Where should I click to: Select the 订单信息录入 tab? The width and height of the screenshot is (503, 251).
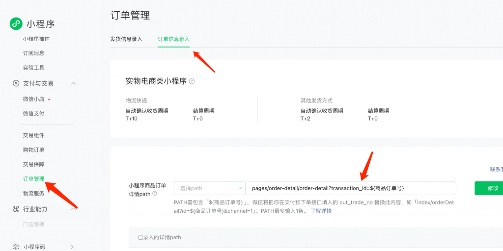173,39
